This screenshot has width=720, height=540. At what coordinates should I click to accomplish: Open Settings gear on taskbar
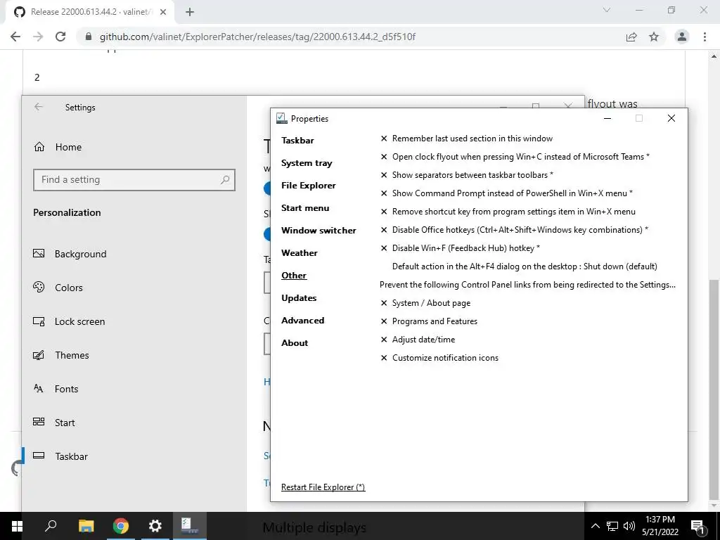(155, 526)
